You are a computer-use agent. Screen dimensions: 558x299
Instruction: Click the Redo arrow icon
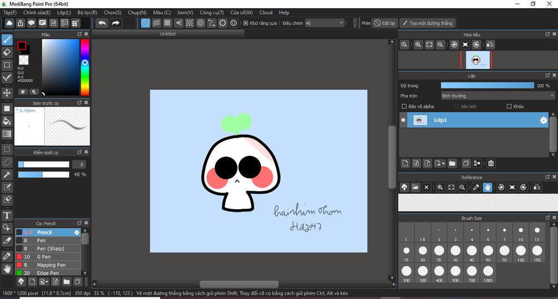pyautogui.click(x=116, y=23)
